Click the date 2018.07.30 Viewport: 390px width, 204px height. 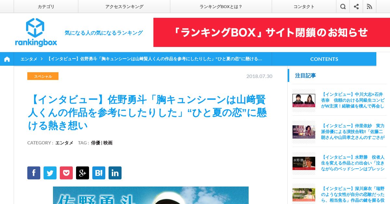(259, 76)
